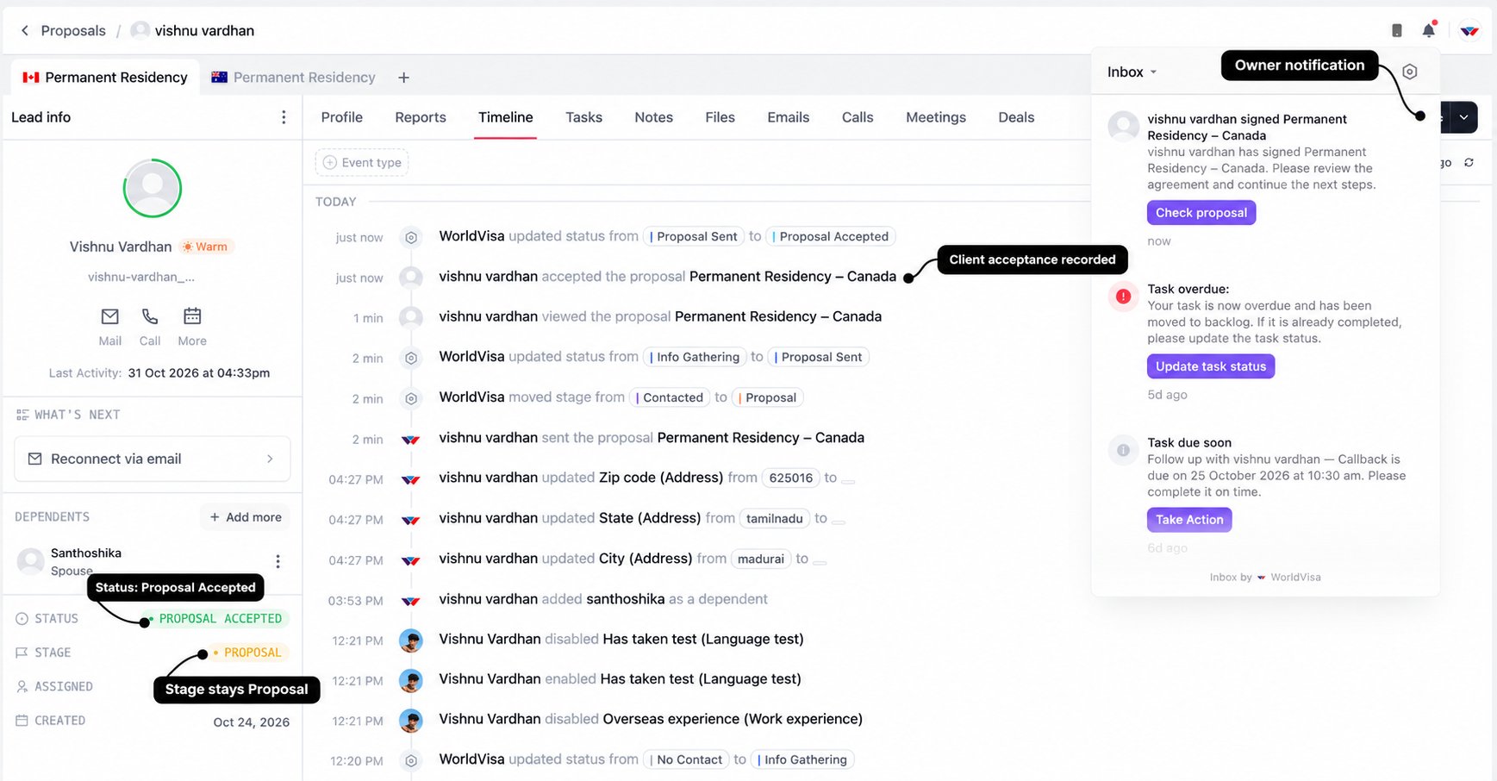Open Reconnect via email suggestion
The width and height of the screenshot is (1497, 781).
point(153,459)
